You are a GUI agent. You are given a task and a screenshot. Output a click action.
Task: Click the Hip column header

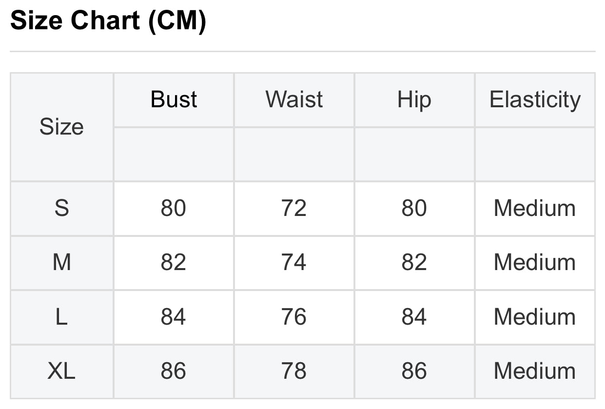pyautogui.click(x=414, y=99)
